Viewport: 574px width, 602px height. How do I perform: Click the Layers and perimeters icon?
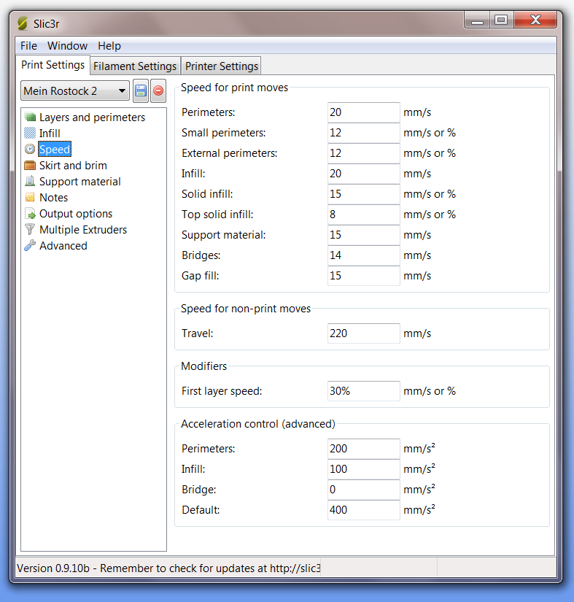coord(30,117)
